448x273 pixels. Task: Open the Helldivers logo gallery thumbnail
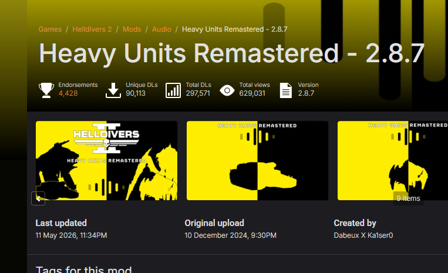click(x=107, y=160)
